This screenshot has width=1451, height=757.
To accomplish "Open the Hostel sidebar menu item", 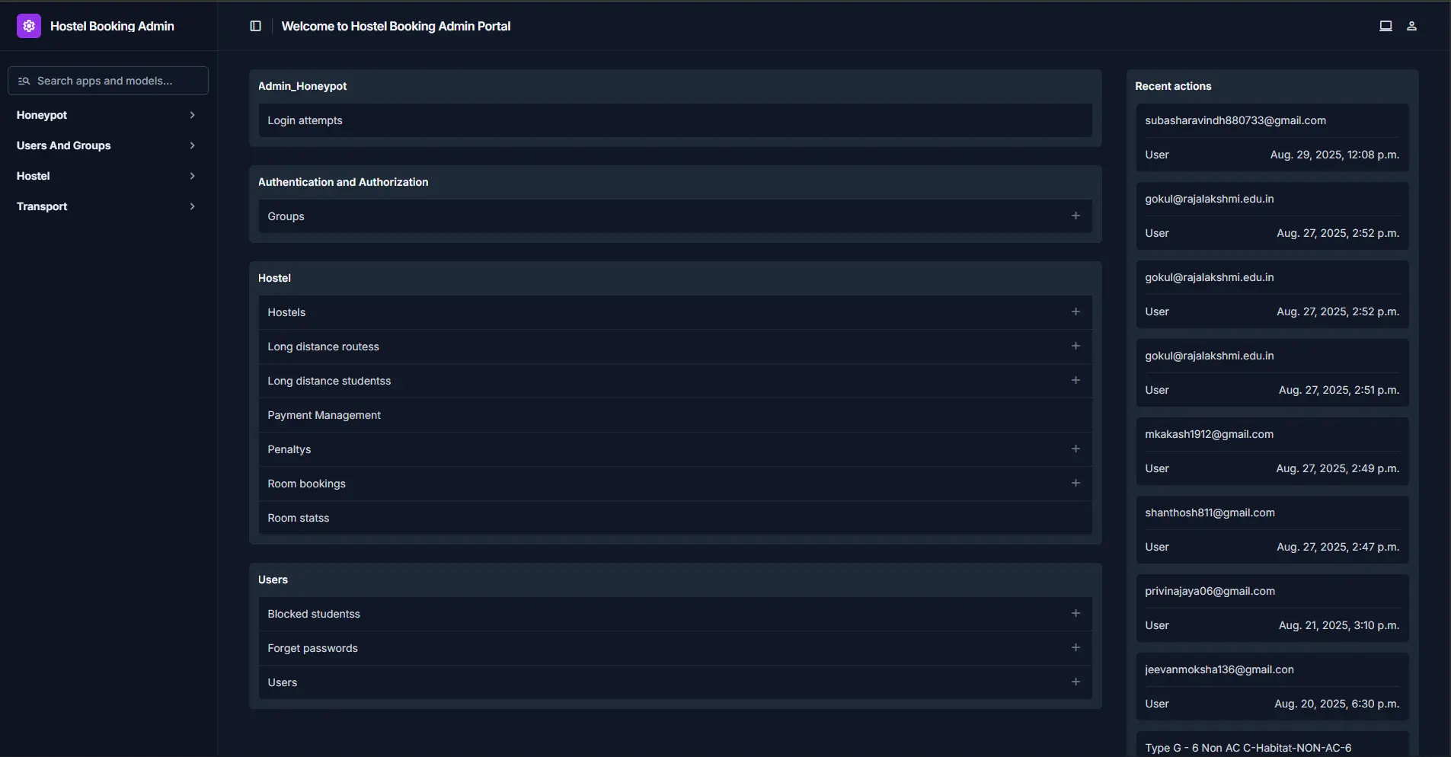I will [x=107, y=176].
